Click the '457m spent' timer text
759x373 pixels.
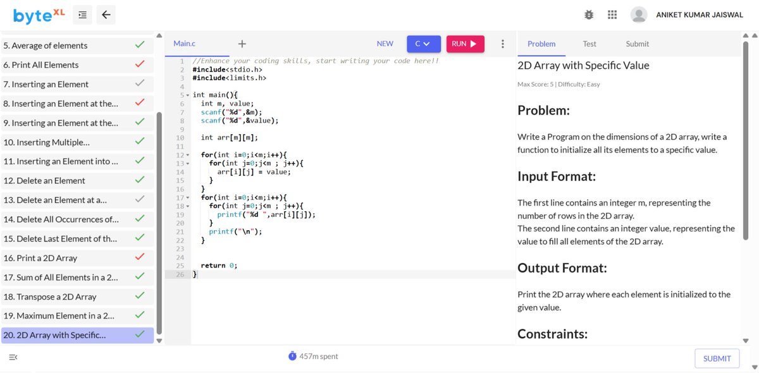tap(318, 357)
